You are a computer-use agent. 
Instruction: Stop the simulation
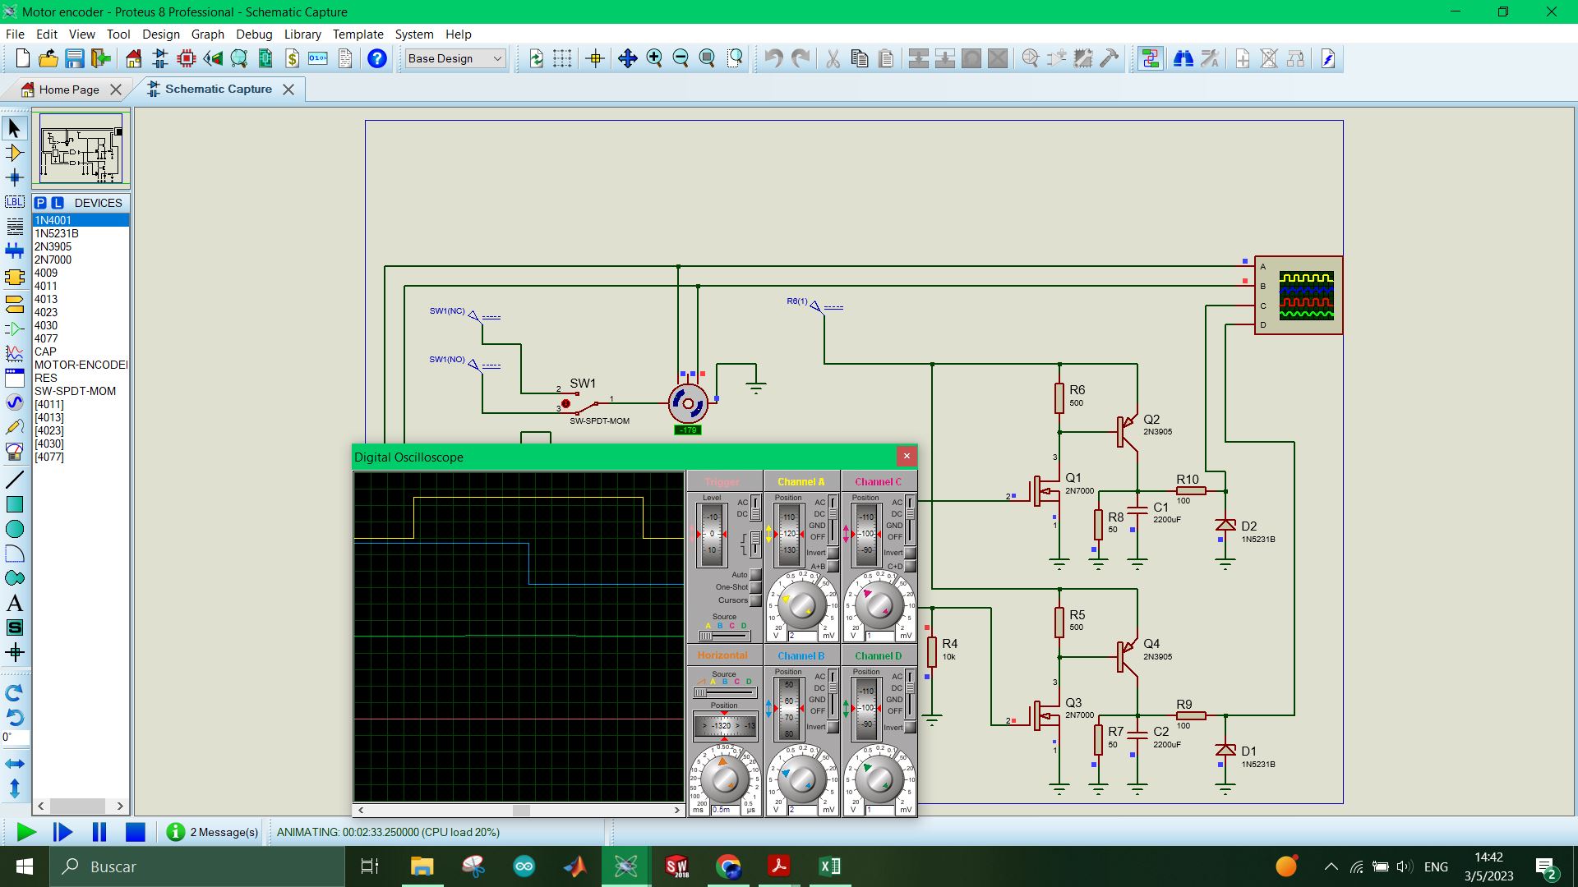(x=136, y=832)
